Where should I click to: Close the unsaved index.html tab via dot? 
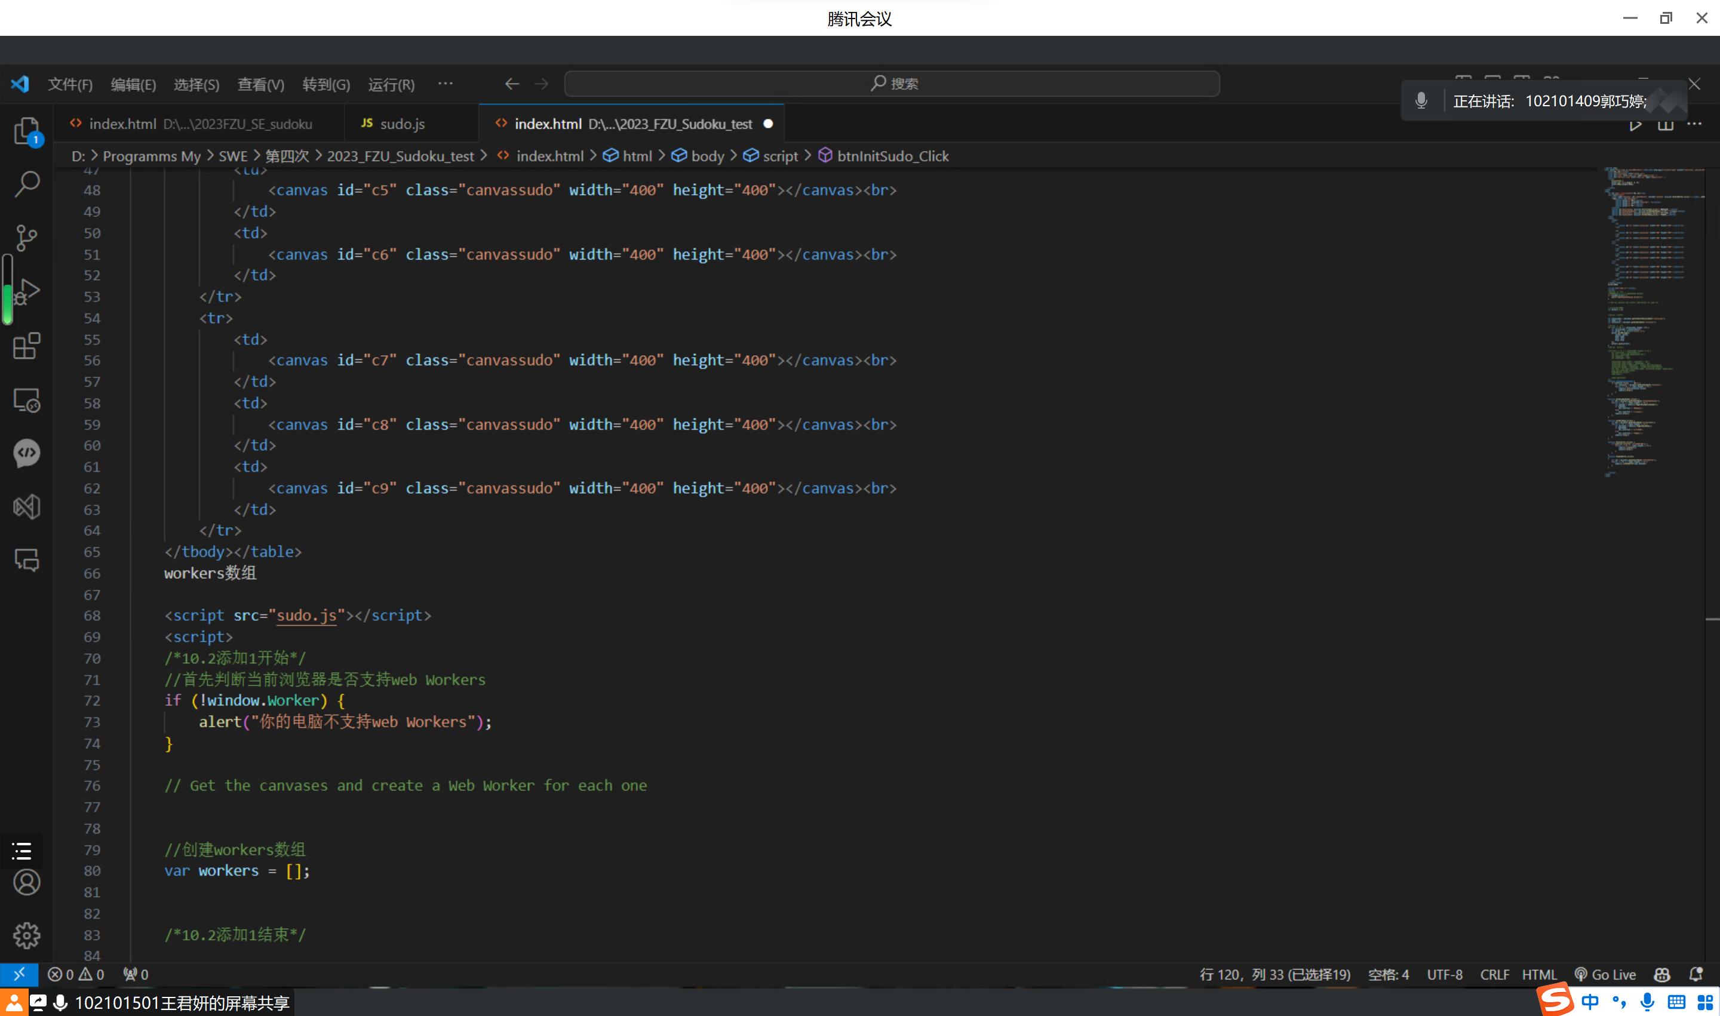pyautogui.click(x=768, y=124)
